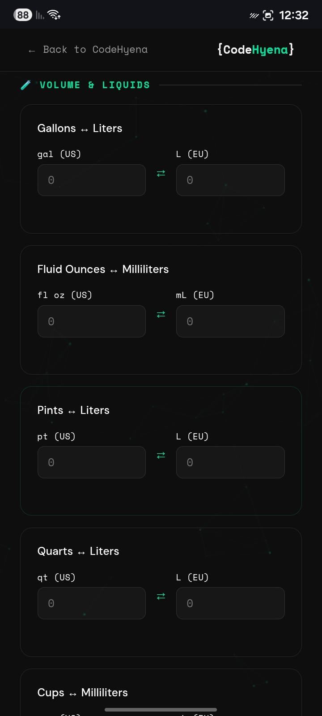The image size is (322, 716).
Task: Focus the gal (US) input field
Action: (92, 180)
